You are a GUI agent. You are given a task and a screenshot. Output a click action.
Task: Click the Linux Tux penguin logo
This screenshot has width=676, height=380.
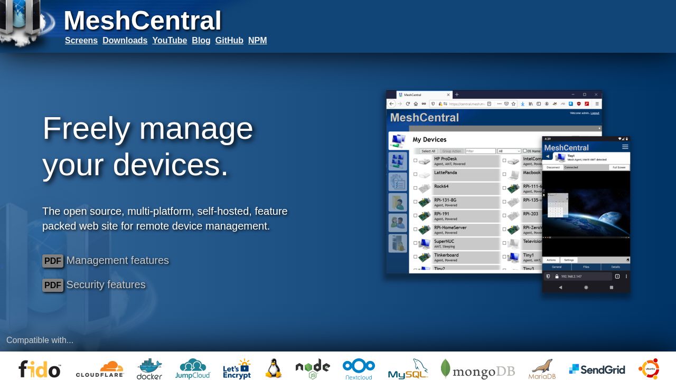click(x=274, y=368)
